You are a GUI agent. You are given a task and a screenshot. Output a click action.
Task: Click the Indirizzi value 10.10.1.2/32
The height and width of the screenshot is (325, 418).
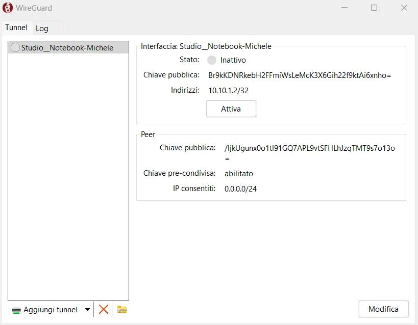click(227, 90)
